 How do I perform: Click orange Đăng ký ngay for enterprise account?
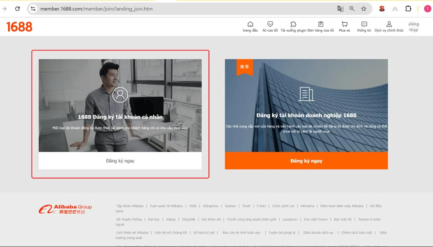tap(306, 161)
